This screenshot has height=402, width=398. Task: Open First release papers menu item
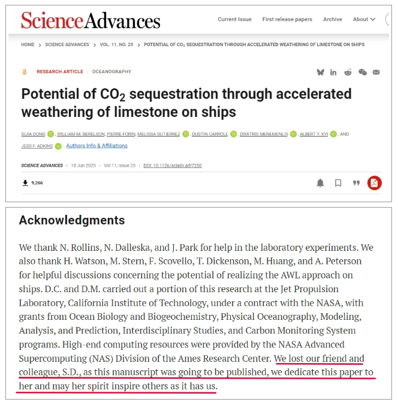click(x=287, y=19)
